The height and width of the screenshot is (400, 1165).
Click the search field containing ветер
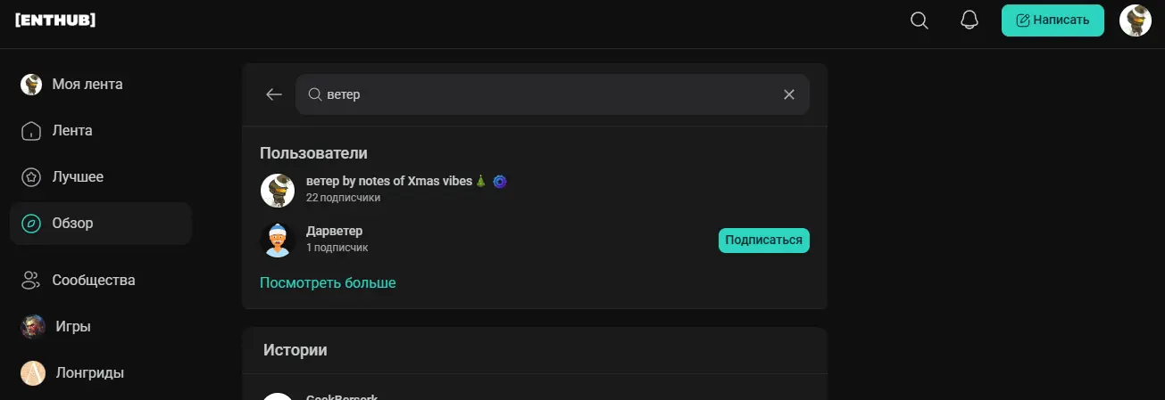[x=553, y=94]
